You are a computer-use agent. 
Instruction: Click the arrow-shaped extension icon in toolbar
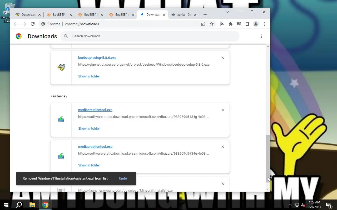click(222, 24)
